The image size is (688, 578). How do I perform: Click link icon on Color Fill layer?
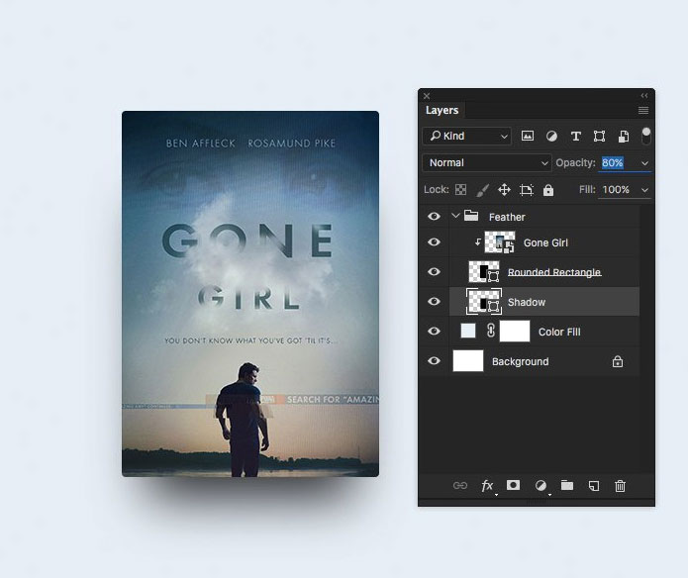[x=491, y=332]
